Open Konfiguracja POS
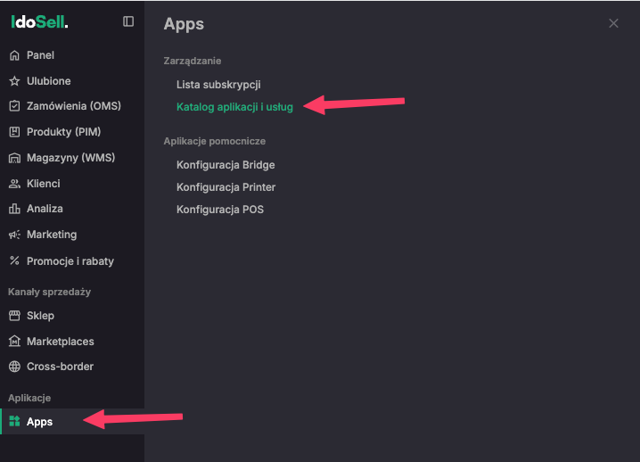 220,210
